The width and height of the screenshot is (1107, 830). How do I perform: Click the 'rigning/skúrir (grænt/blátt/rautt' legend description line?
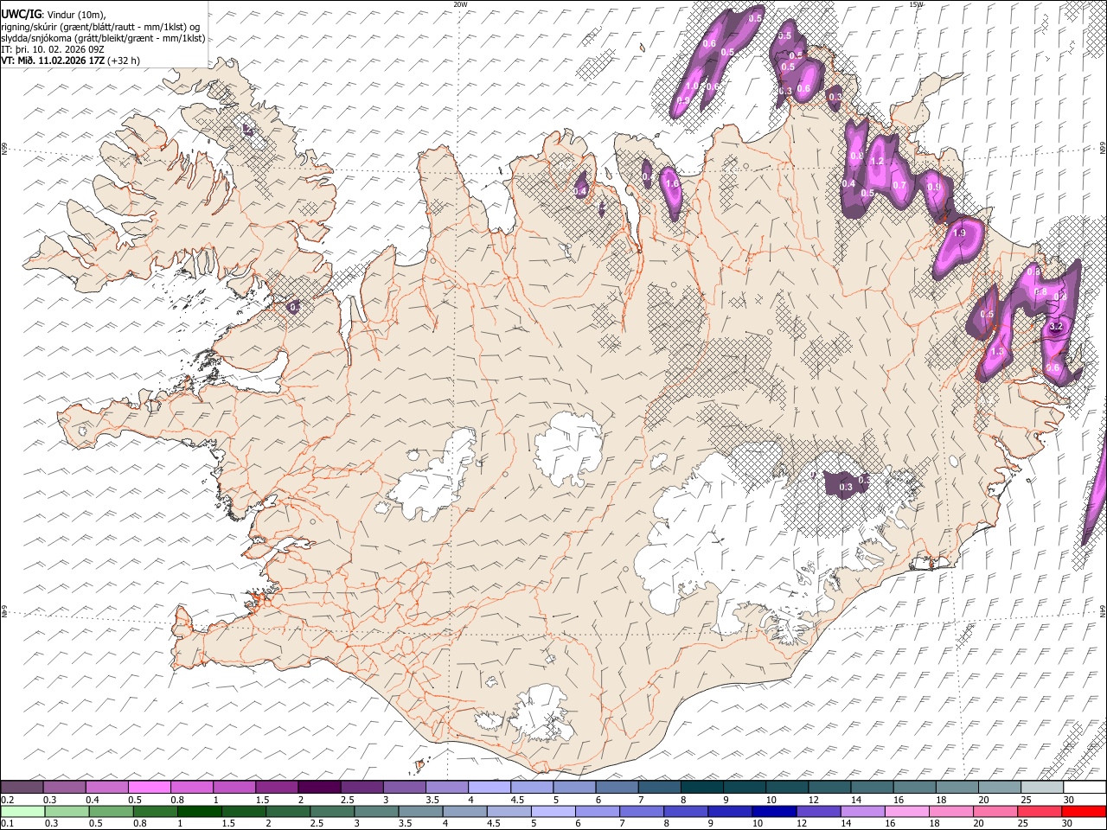[100, 27]
